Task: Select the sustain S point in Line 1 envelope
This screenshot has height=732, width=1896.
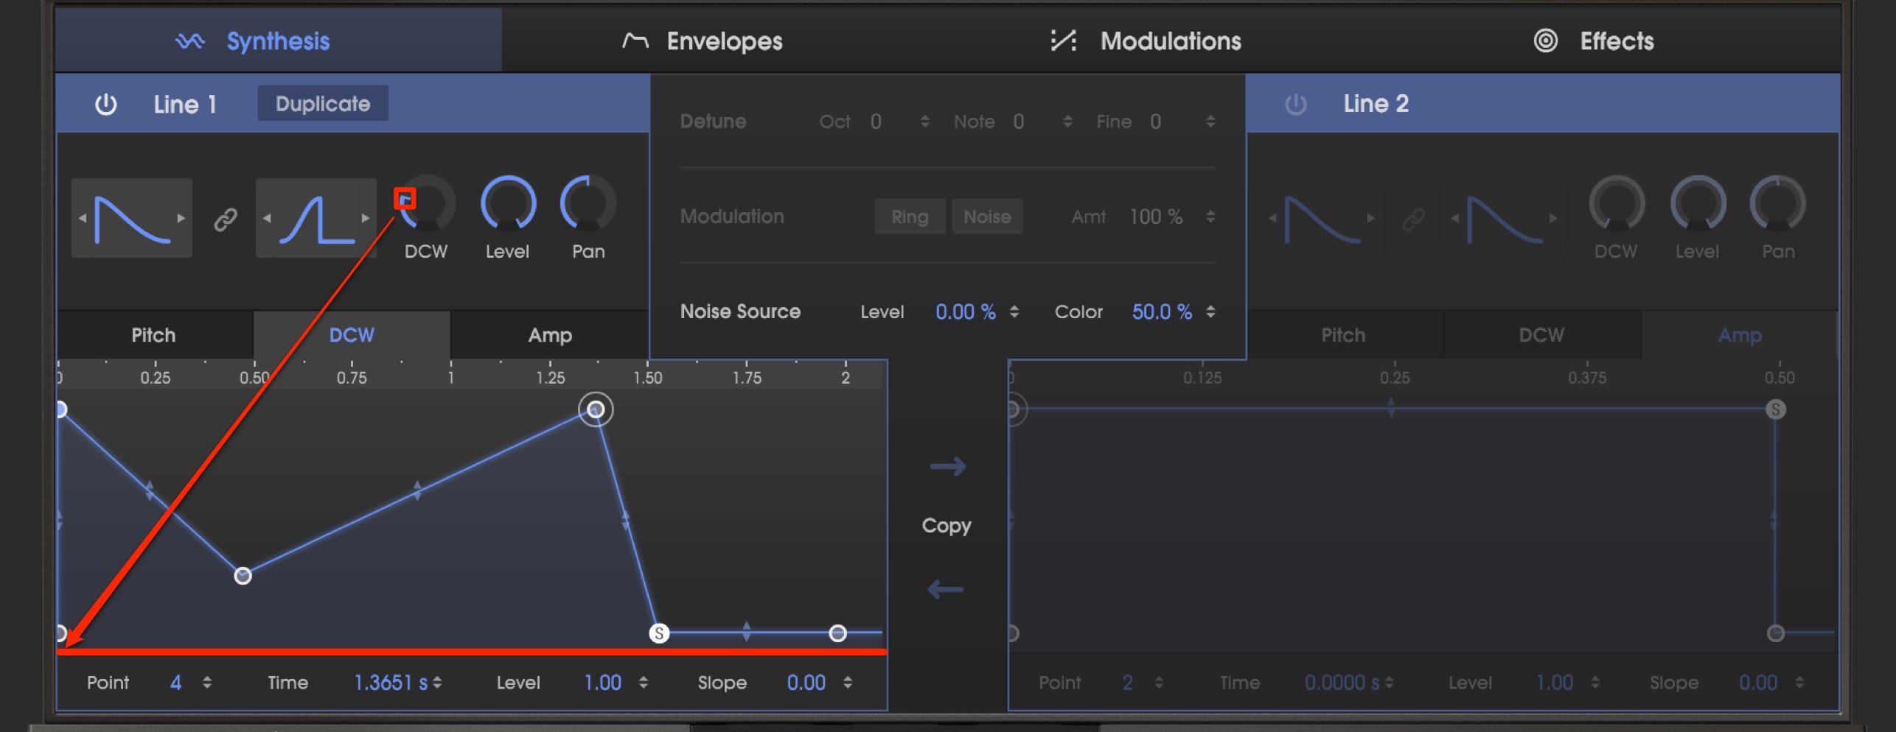Action: tap(659, 633)
